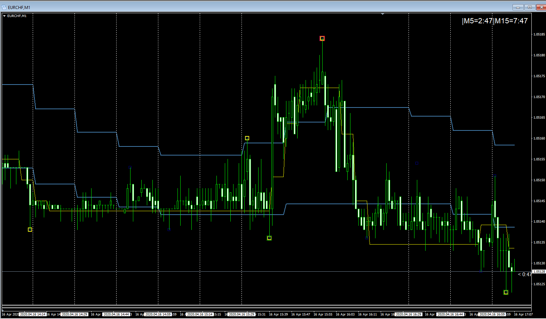The height and width of the screenshot is (319, 546).
Task: Click the 2020.04.16 14:44 time label
Action: [116, 314]
